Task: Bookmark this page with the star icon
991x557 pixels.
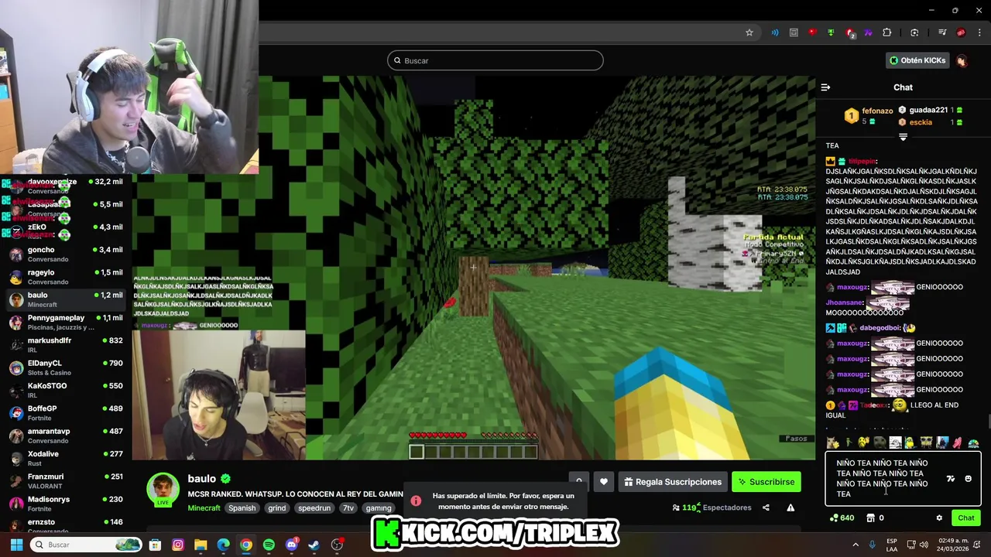Action: (749, 32)
